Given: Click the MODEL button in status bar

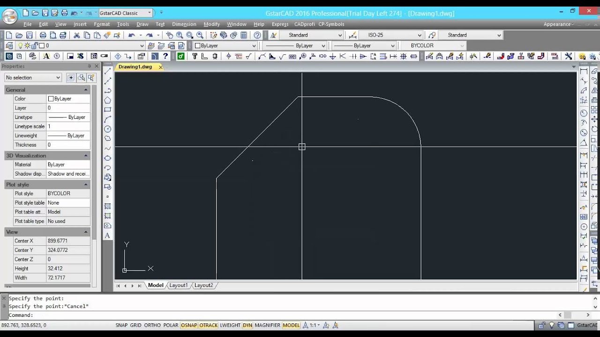Looking at the screenshot, I should point(291,325).
